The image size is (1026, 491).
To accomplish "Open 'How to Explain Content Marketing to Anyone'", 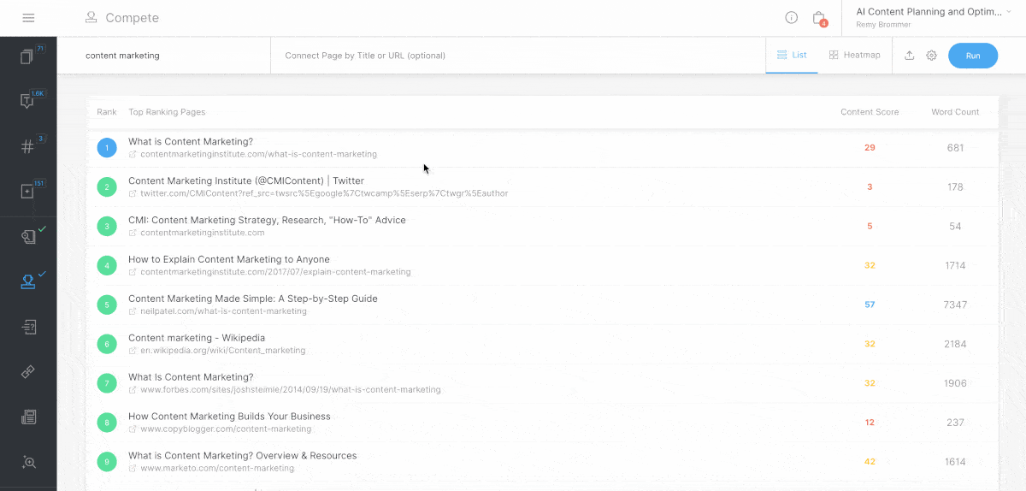I will 229,259.
